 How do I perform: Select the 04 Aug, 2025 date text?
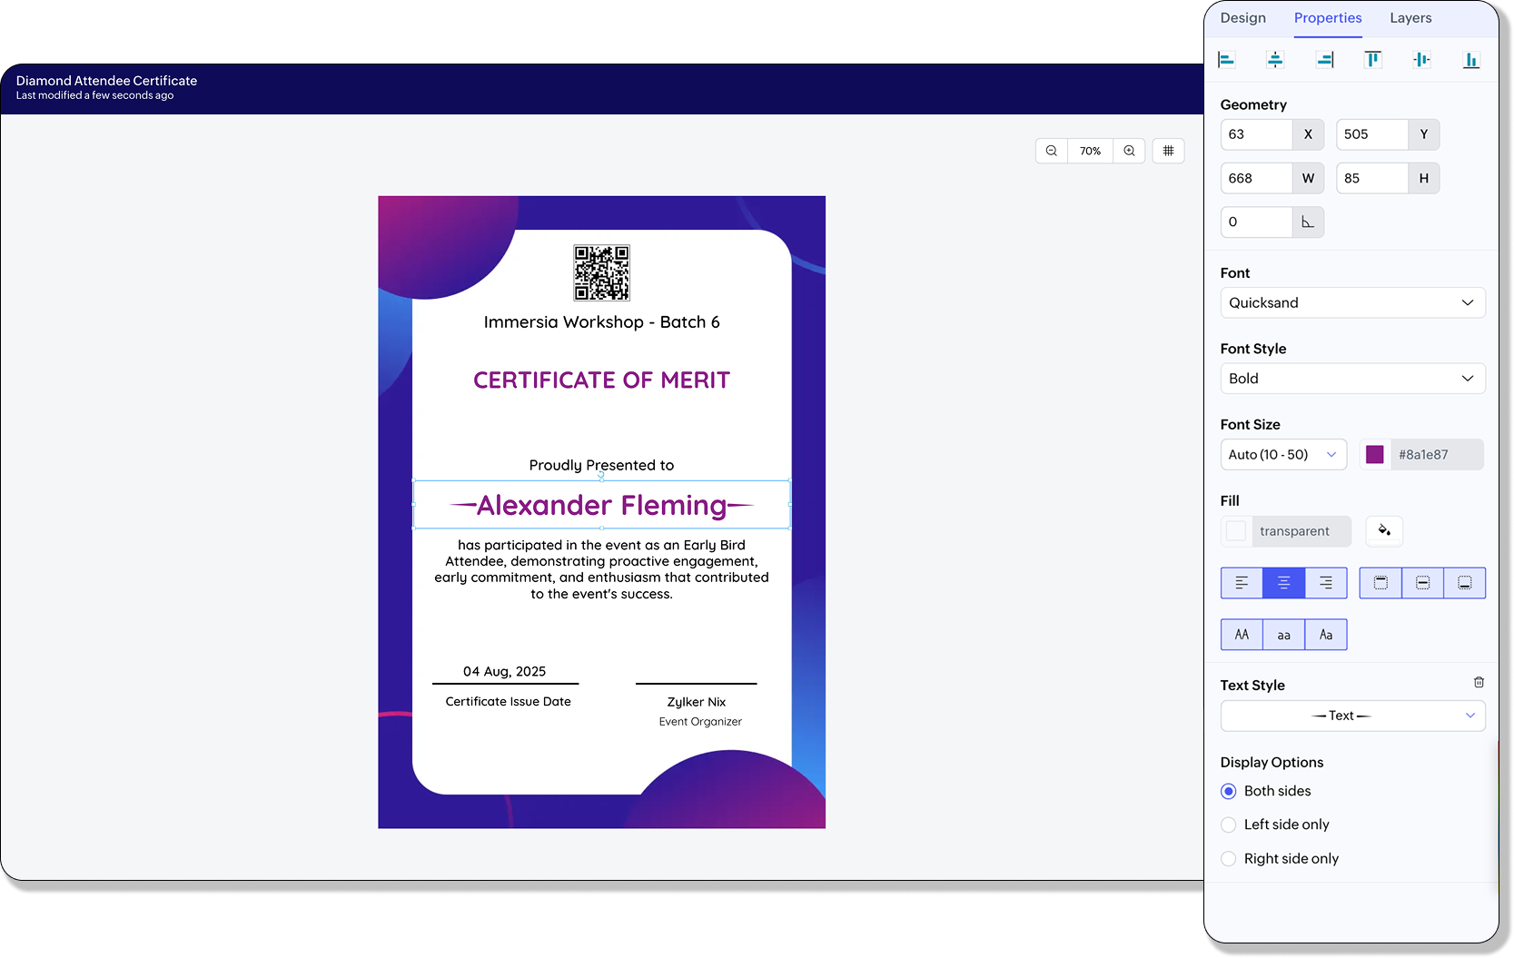(504, 672)
